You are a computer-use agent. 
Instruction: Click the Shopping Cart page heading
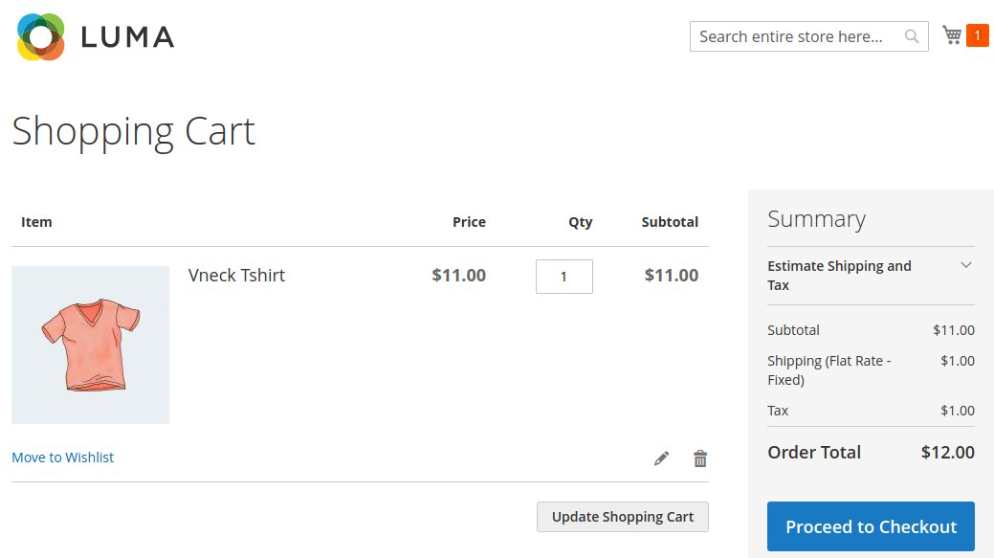(133, 132)
